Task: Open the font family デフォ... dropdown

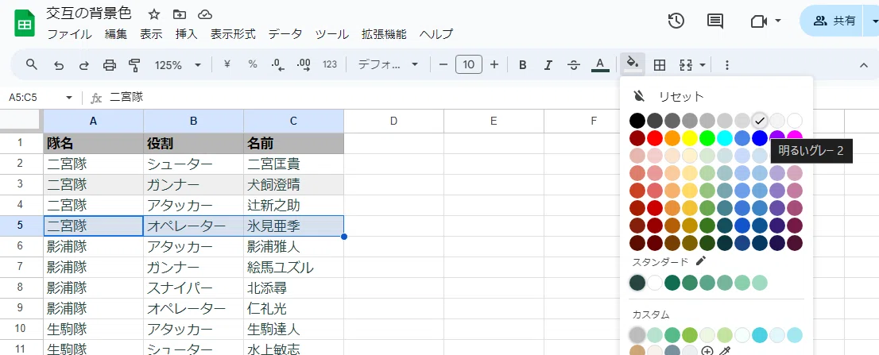Action: click(x=389, y=65)
